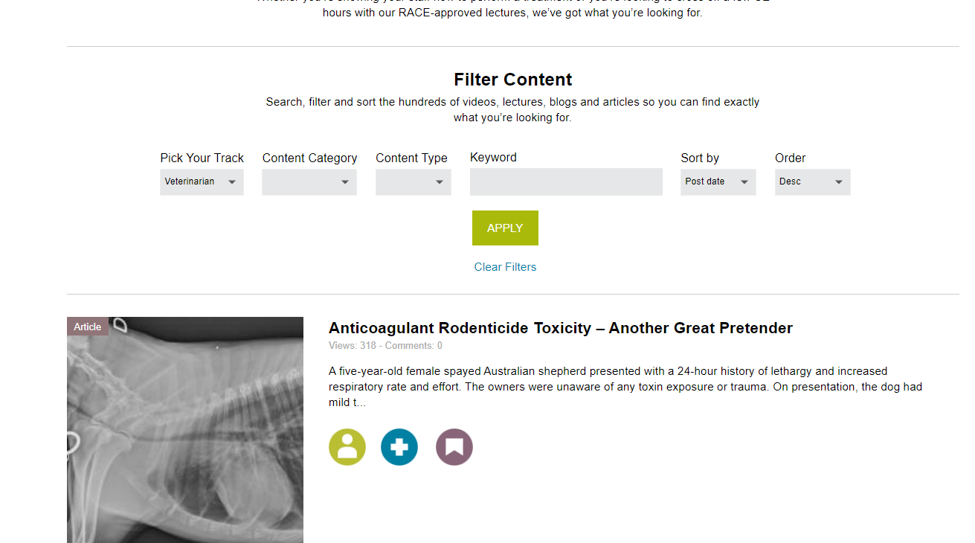975x543 pixels.
Task: Click the green person icon under the article
Action: (347, 447)
